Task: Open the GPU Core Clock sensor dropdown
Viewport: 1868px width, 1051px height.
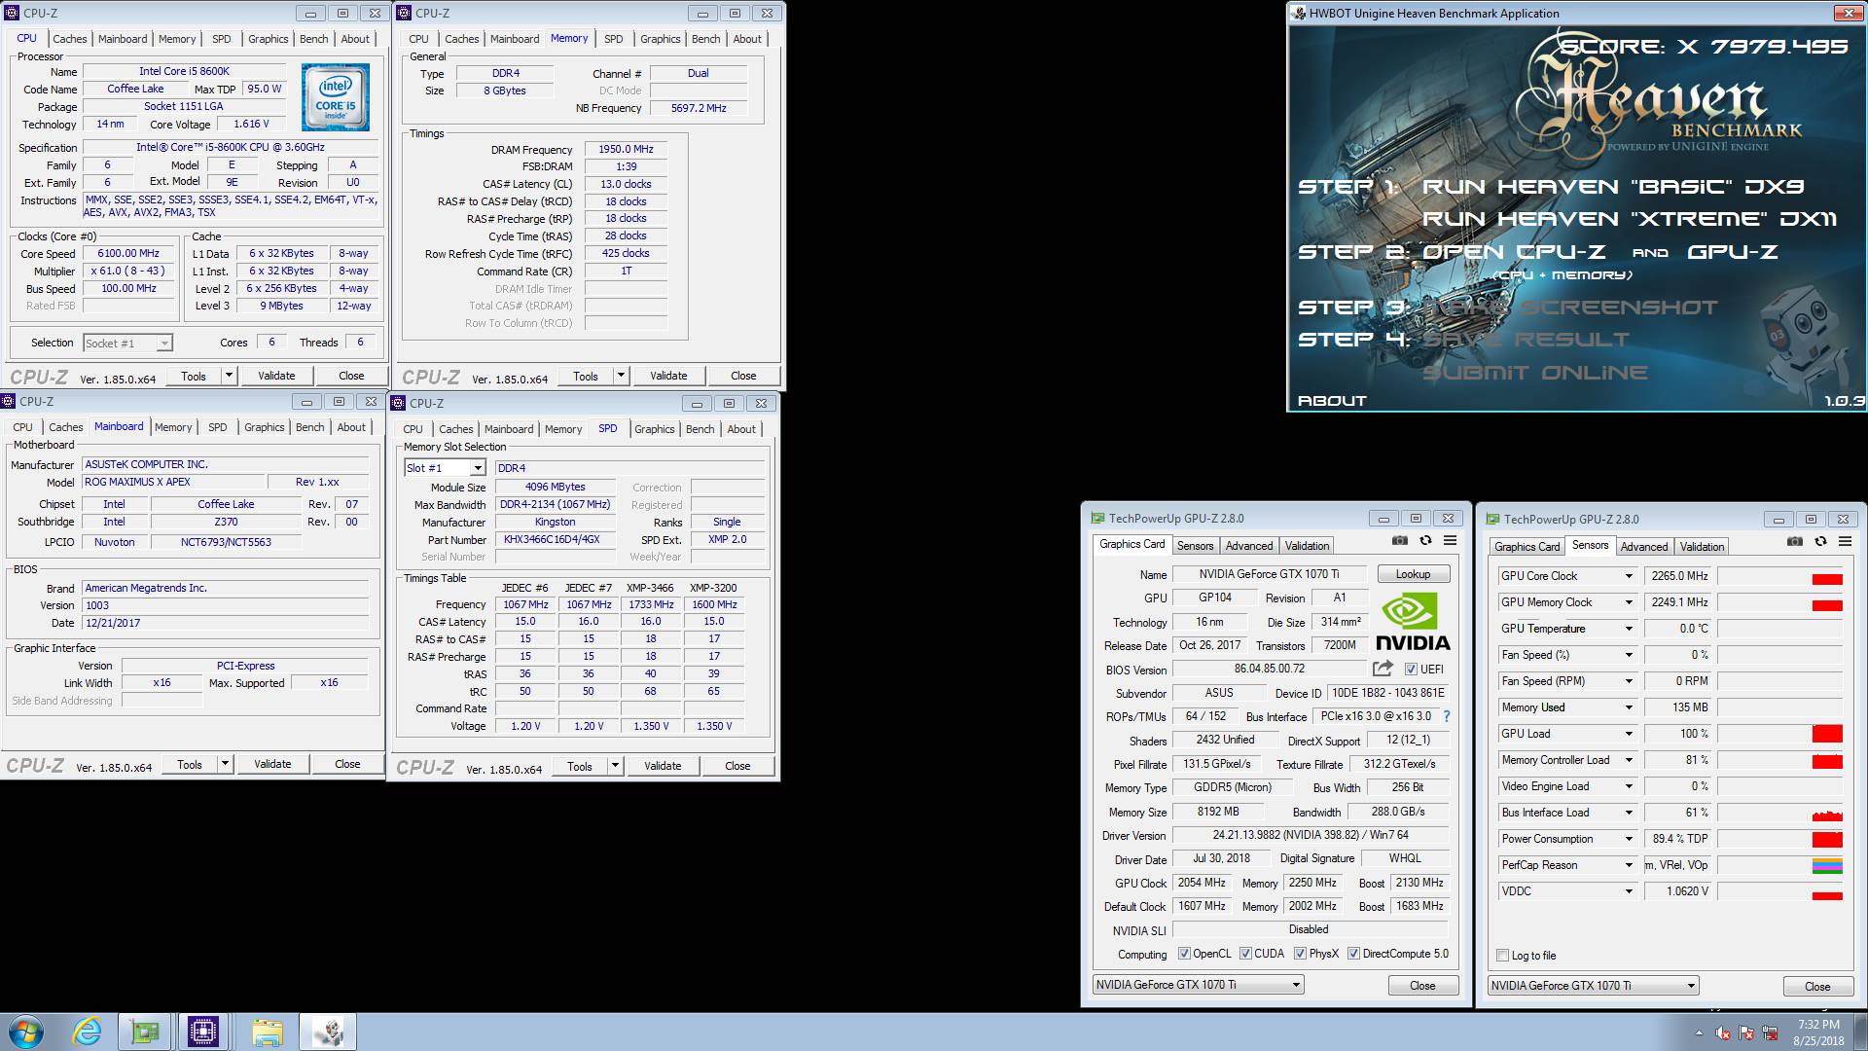Action: point(1628,576)
